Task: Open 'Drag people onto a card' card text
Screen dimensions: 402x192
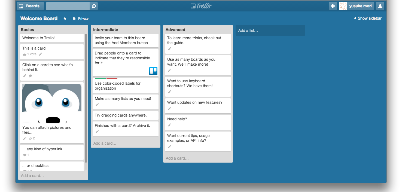Action: point(122,58)
